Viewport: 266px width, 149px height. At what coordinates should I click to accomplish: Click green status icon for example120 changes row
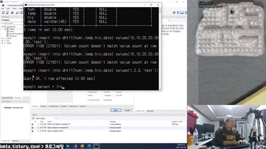[32, 128]
